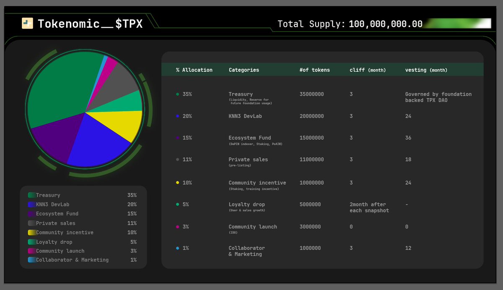Click the Loyalty drop category in the table
503x290 pixels.
click(247, 204)
